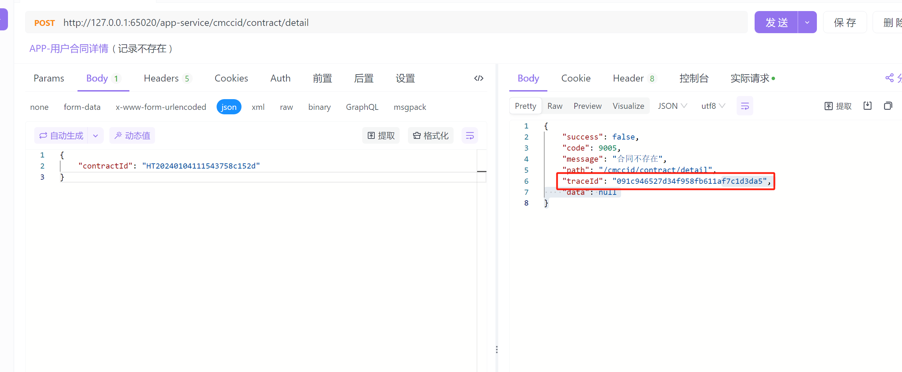Click the download response icon
This screenshot has height=372, width=902.
(x=867, y=106)
